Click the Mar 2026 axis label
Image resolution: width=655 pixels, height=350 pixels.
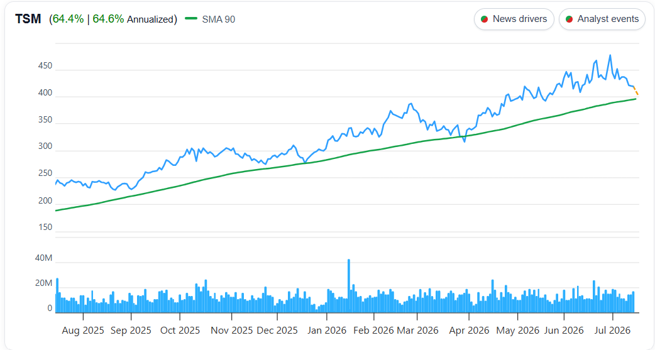(x=417, y=331)
